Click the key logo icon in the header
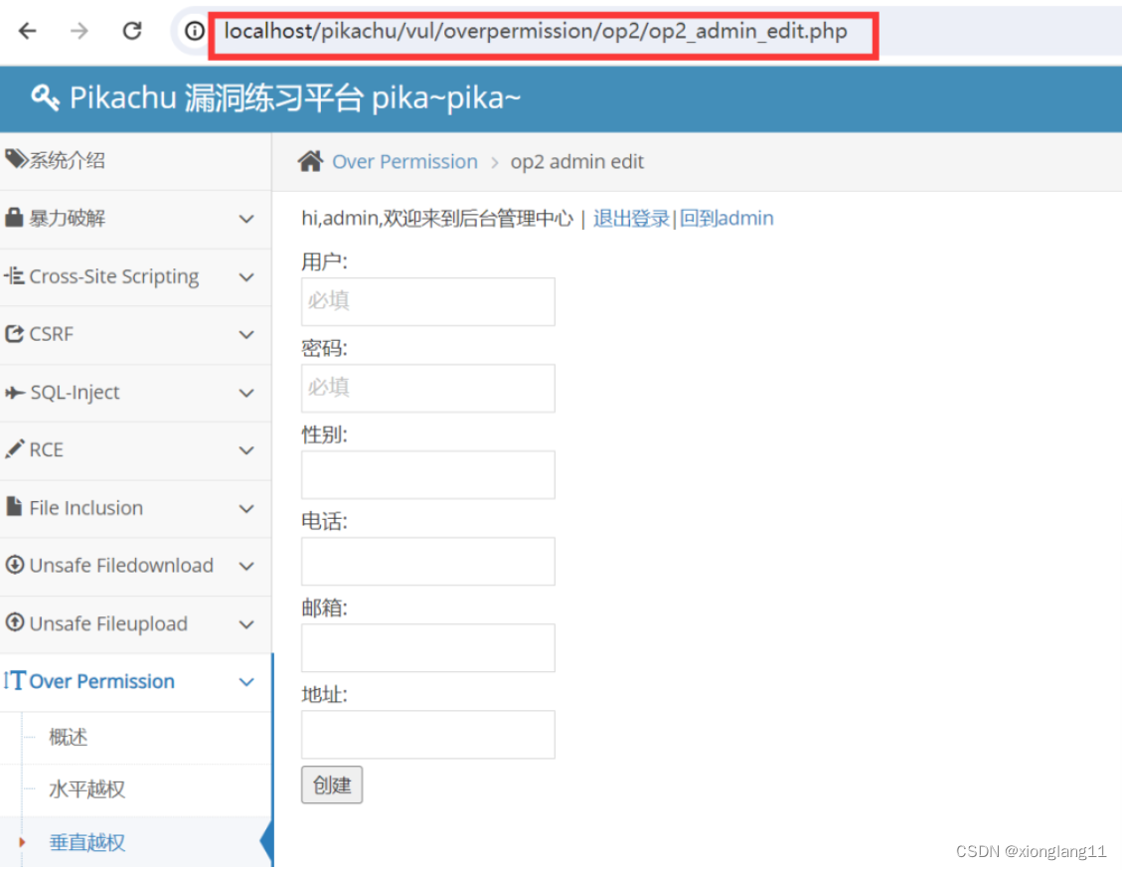This screenshot has height=870, width=1122. 45,97
